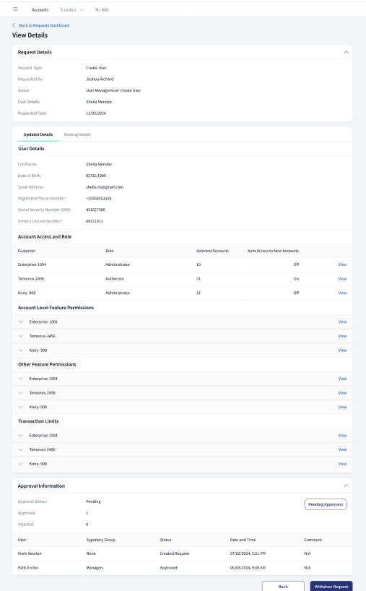Viewport: 366px width, 591px height.
Task: View Temenos-2456 Authorizer account access row
Action: 342,279
